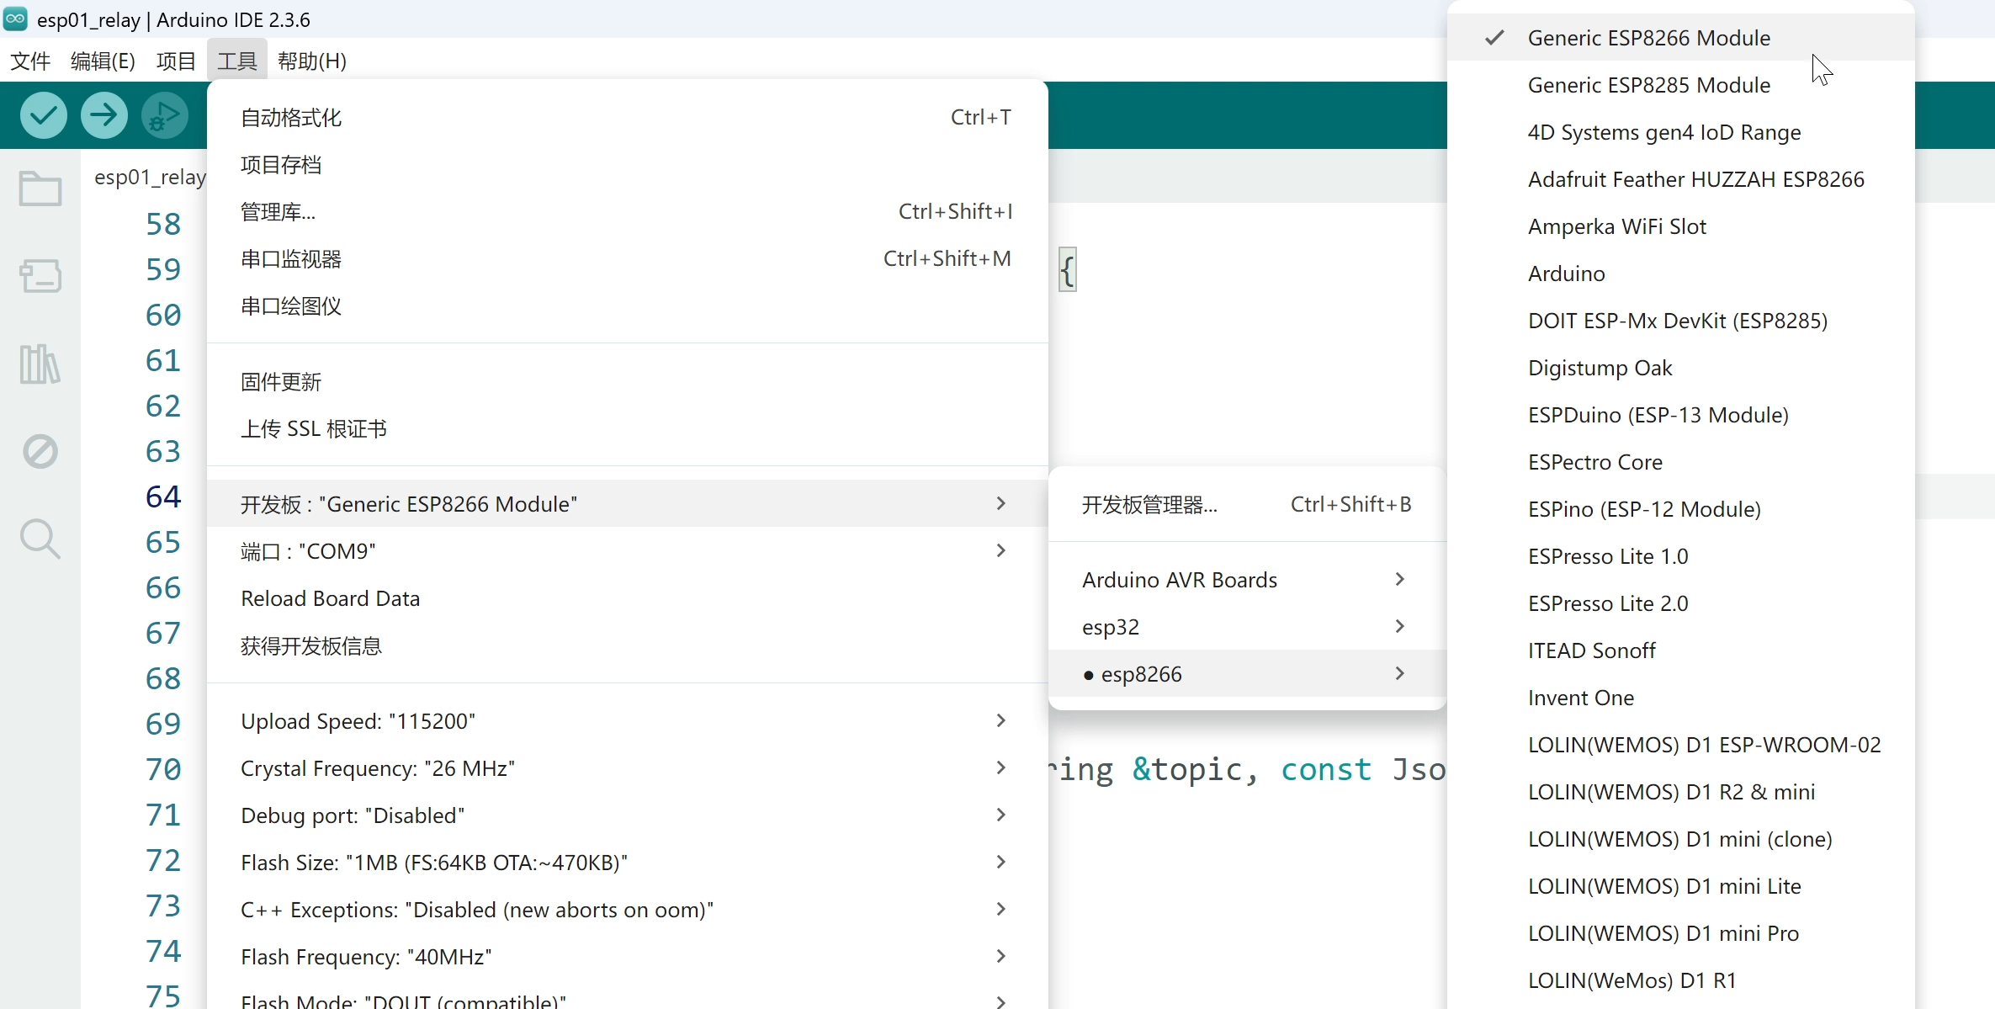Select checked Generic ESP8266 Module board
Screen dimensions: 1995x1009
point(1681,38)
